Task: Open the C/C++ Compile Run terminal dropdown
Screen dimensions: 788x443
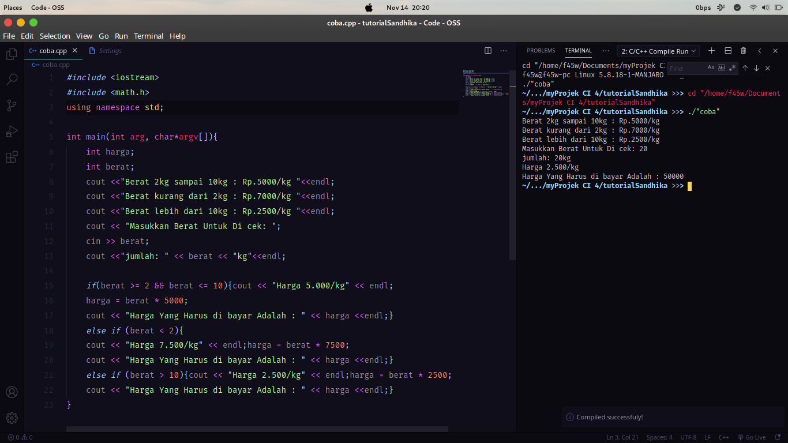Action: (658, 51)
